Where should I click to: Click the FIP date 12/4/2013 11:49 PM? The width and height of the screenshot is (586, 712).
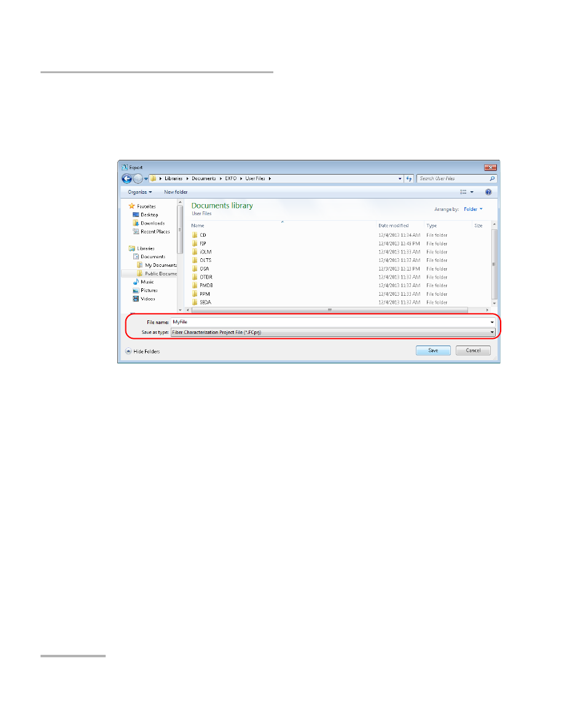(x=399, y=244)
